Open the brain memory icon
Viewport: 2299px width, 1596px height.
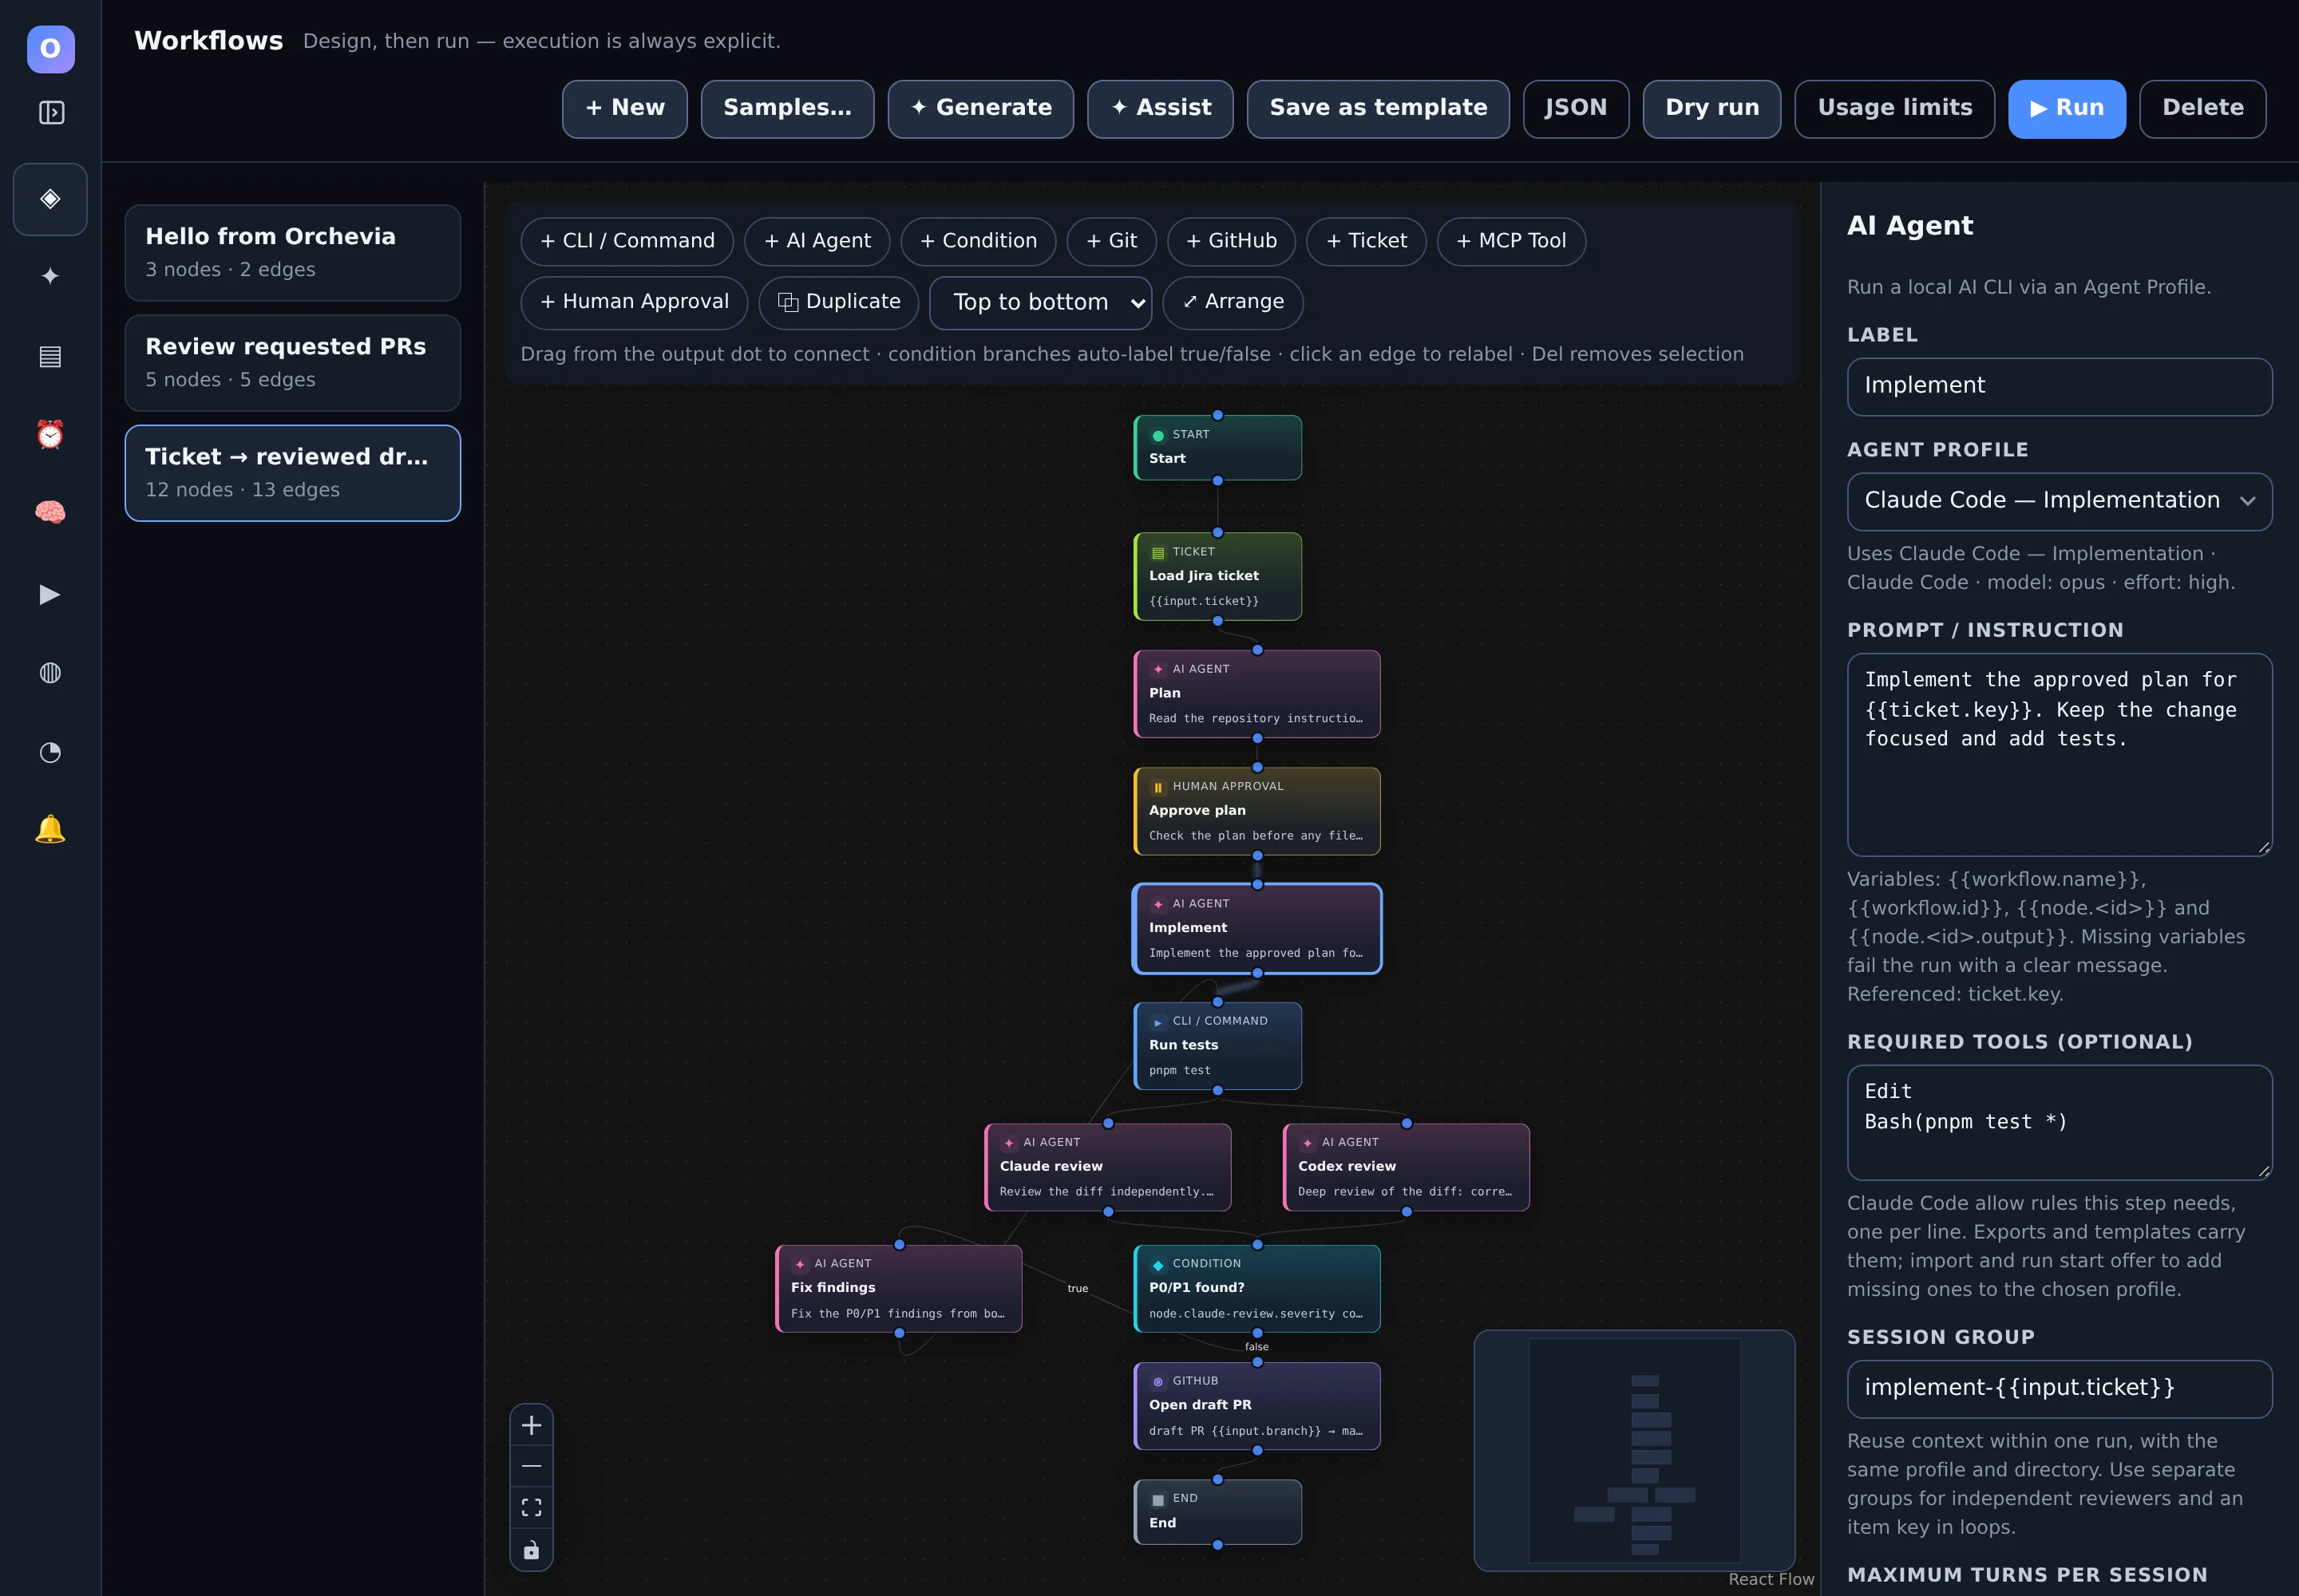(50, 513)
